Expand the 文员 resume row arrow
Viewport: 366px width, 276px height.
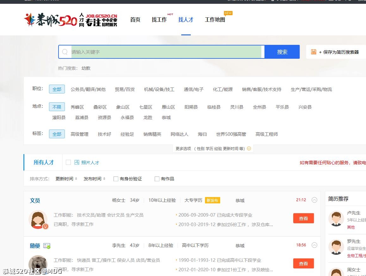(314, 200)
